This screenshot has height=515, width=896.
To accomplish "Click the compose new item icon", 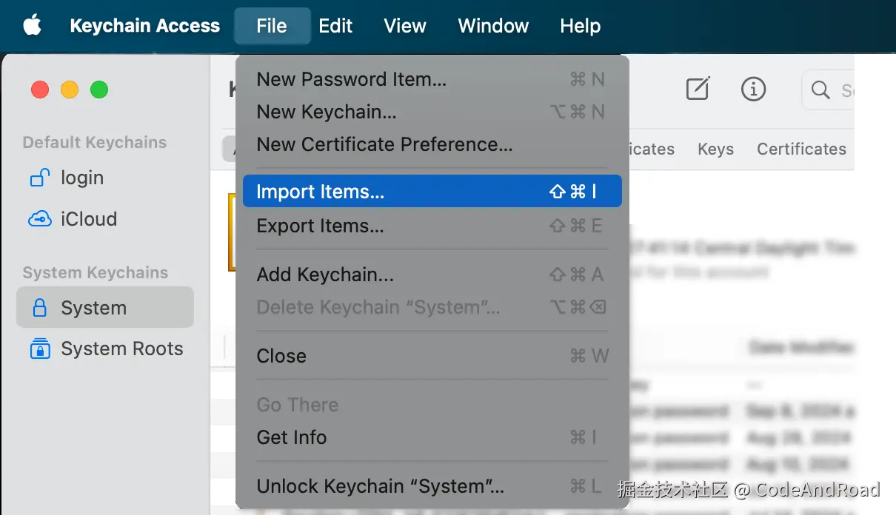I will (x=698, y=90).
